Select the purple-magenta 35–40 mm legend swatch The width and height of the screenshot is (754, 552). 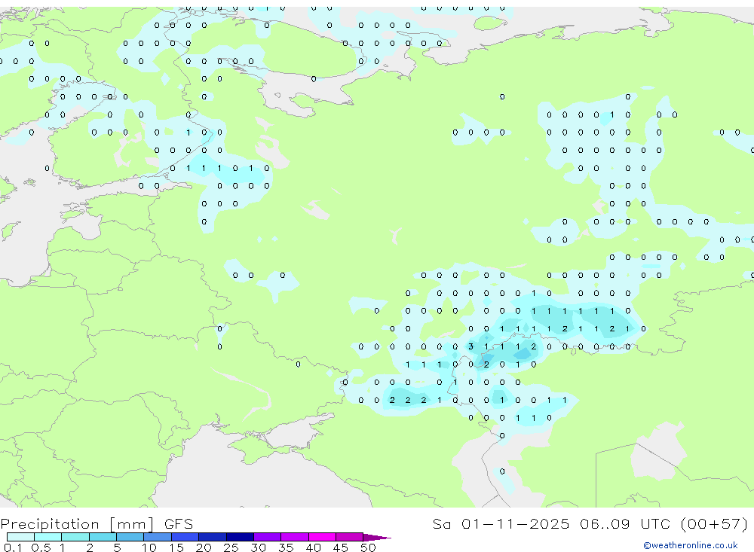coord(294,537)
